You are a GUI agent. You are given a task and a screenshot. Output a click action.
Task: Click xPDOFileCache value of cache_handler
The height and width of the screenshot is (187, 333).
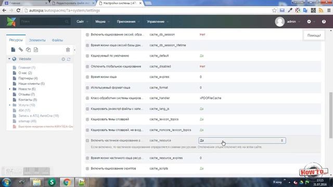pyautogui.click(x=210, y=98)
